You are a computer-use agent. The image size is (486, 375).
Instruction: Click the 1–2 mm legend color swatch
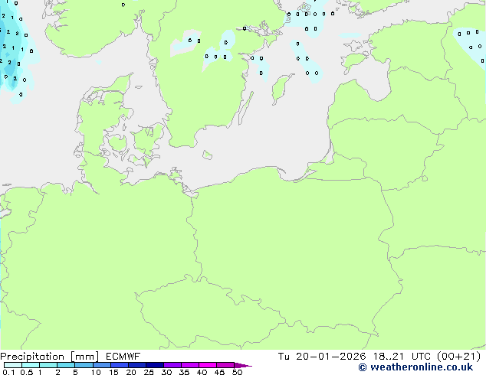tap(48, 365)
